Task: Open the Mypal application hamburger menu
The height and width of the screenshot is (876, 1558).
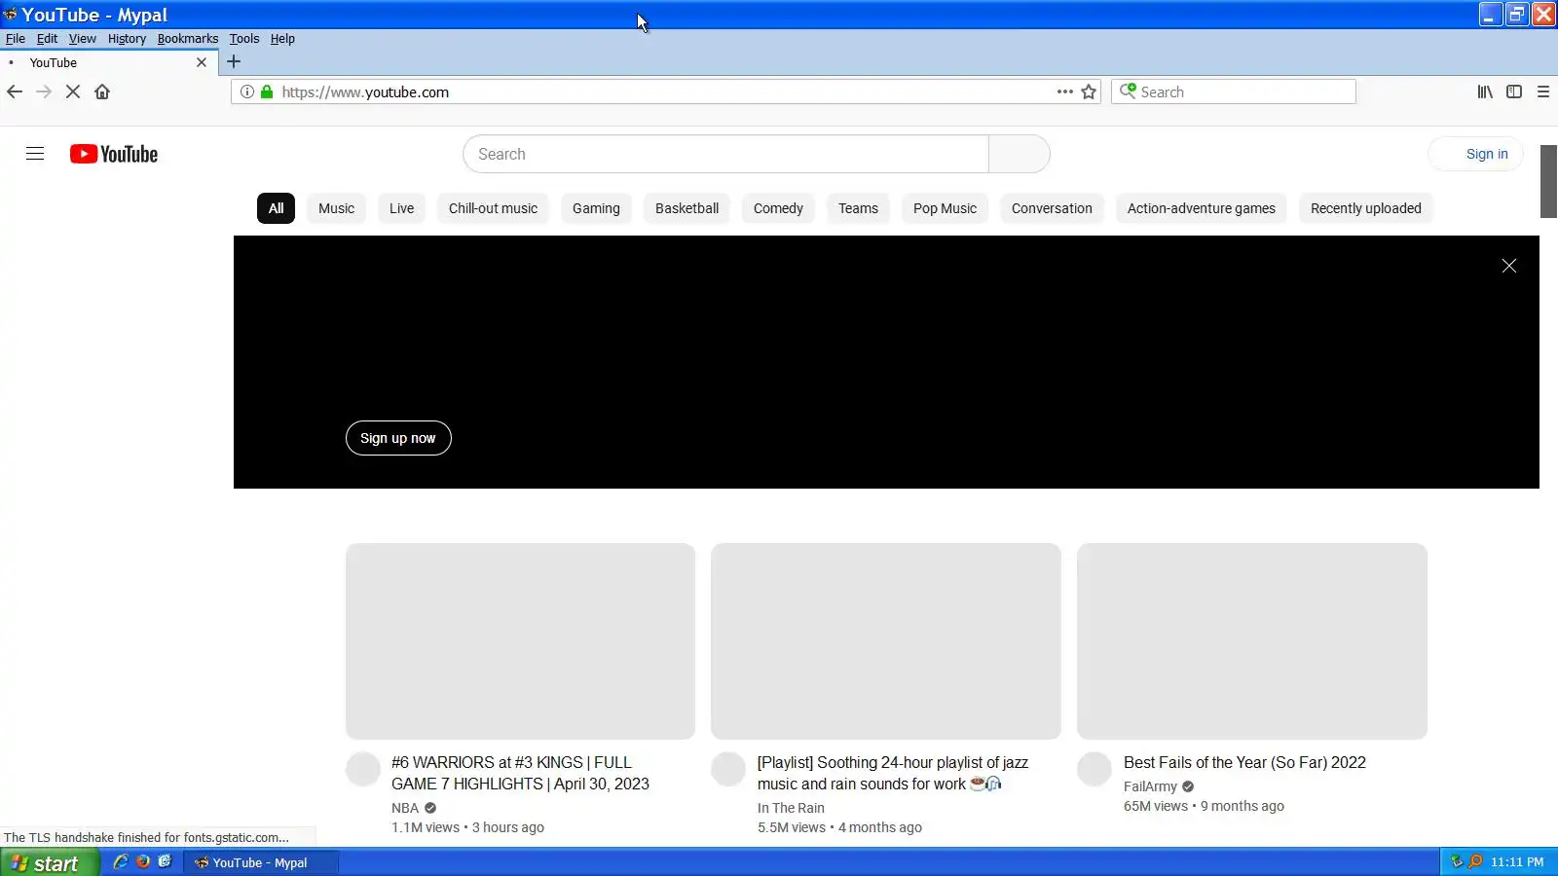Action: 1543,91
